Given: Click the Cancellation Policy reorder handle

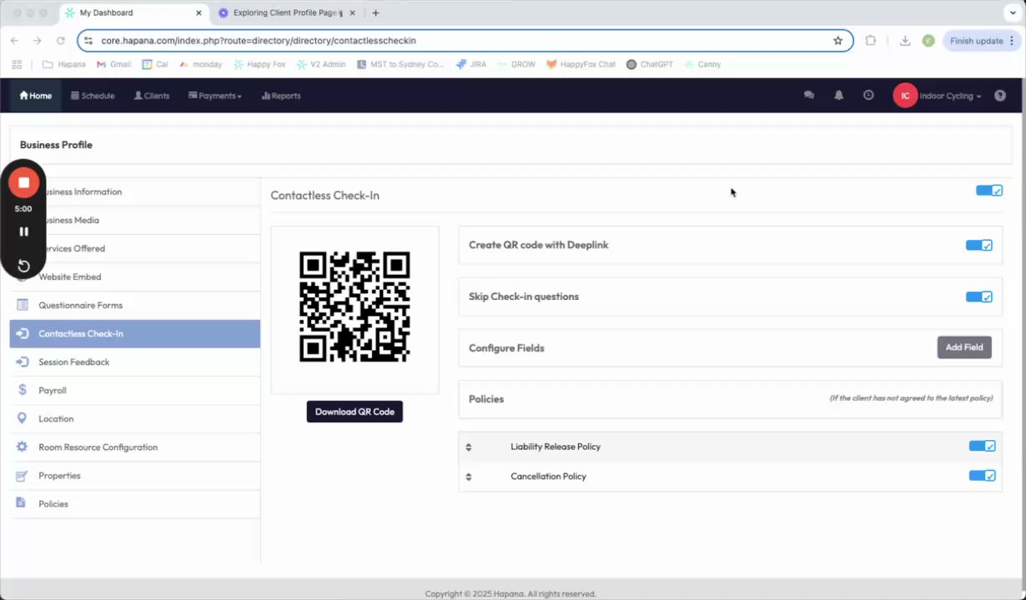Looking at the screenshot, I should pos(469,477).
